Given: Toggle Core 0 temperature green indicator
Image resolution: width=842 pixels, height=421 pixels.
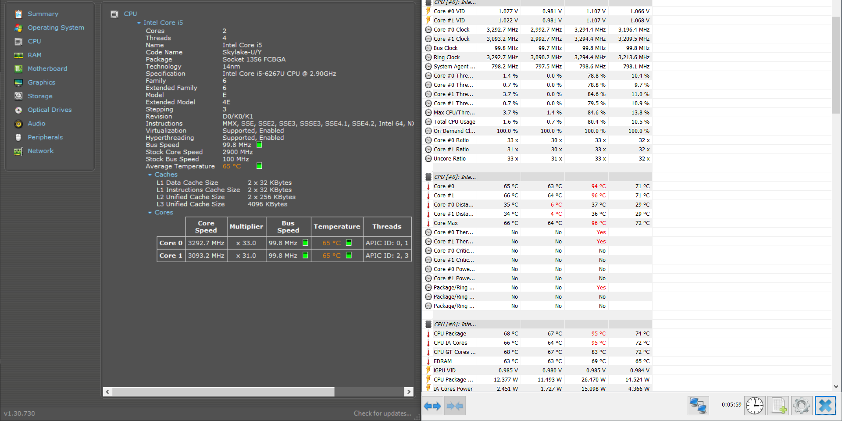Looking at the screenshot, I should pyautogui.click(x=349, y=243).
